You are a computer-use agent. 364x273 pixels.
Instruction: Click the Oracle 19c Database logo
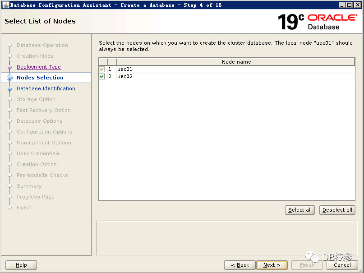[x=317, y=22]
